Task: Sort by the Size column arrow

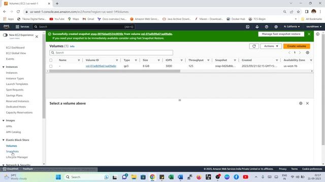Action: pos(158,60)
